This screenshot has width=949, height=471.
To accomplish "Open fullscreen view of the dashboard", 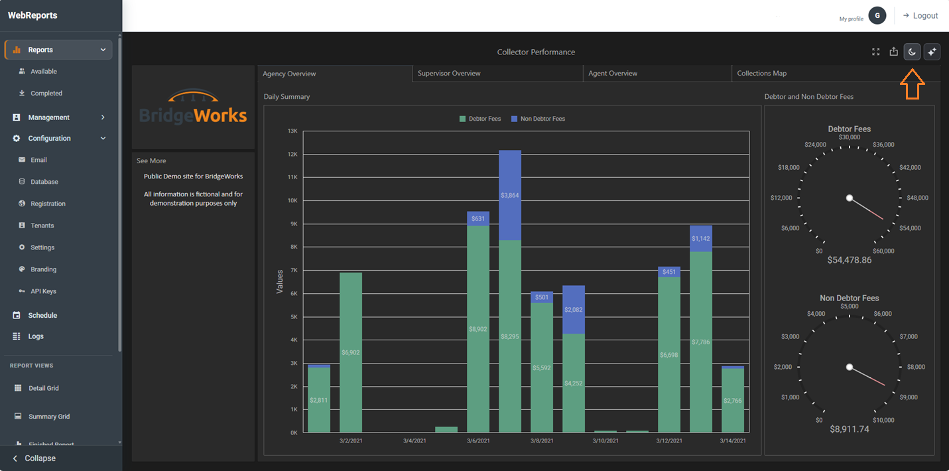I will (x=876, y=52).
